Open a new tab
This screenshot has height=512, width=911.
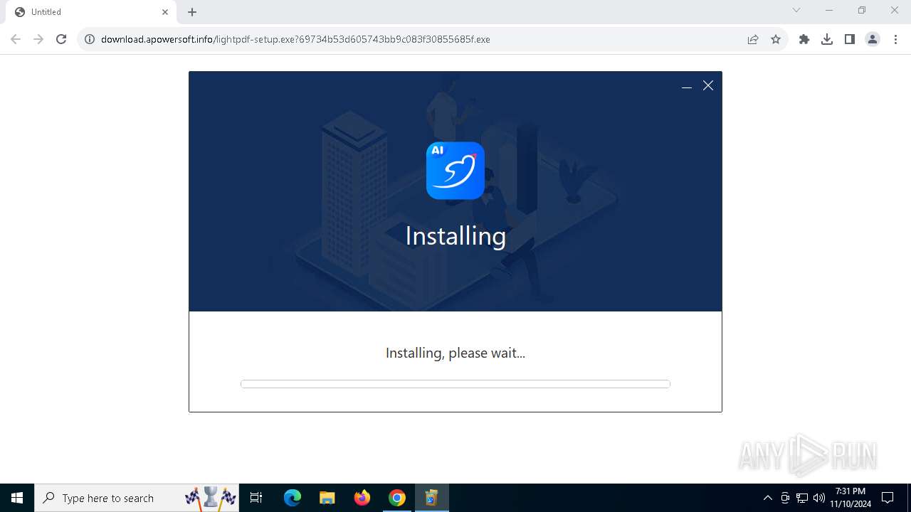(192, 12)
